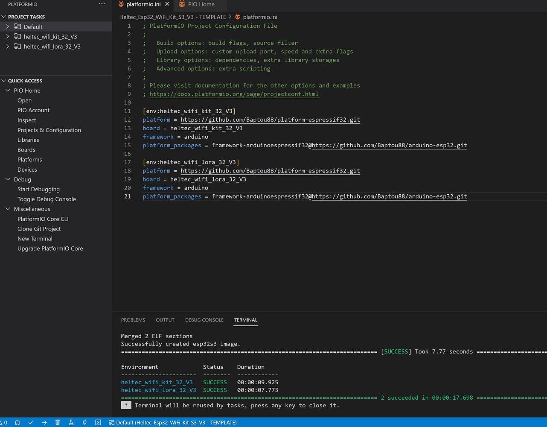Open the PlatformIO panel more actions ellipsis
This screenshot has height=427, width=547.
point(102,4)
